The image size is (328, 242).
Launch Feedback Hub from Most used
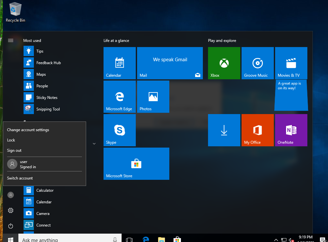pos(48,63)
